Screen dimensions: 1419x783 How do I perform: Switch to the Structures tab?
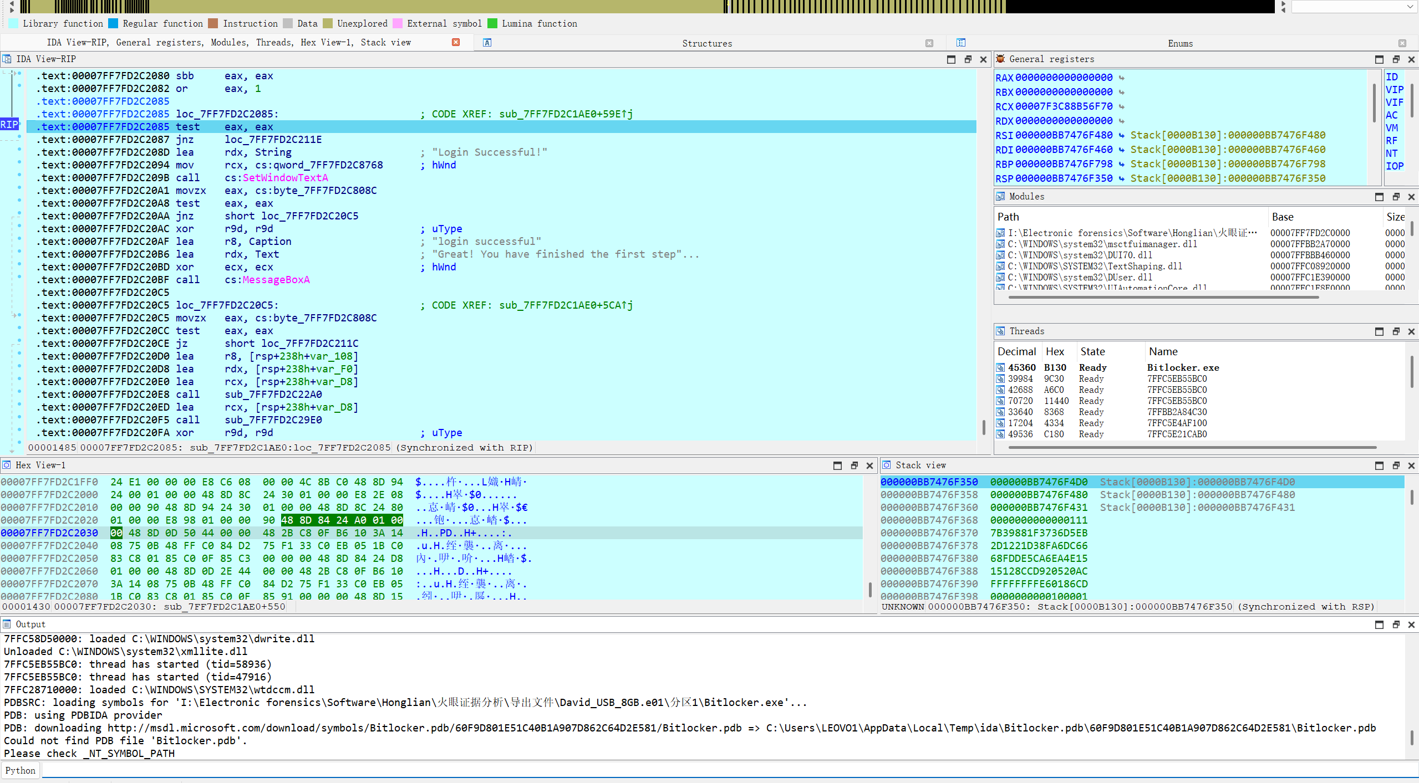[x=706, y=43]
